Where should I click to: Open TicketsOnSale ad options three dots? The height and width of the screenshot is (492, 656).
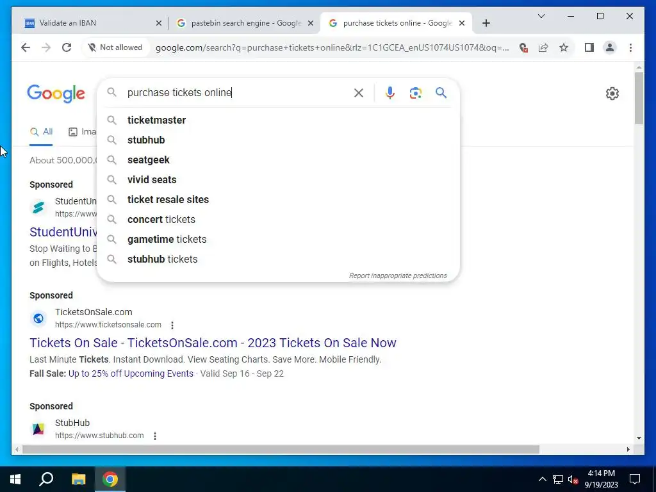pyautogui.click(x=172, y=325)
